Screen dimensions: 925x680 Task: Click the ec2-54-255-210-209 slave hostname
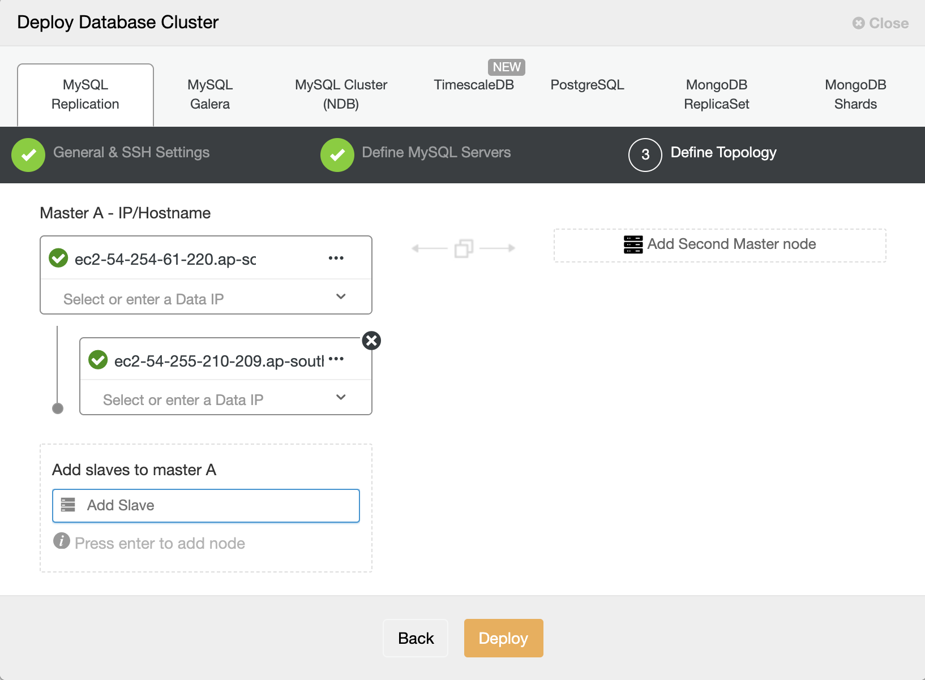pyautogui.click(x=220, y=361)
